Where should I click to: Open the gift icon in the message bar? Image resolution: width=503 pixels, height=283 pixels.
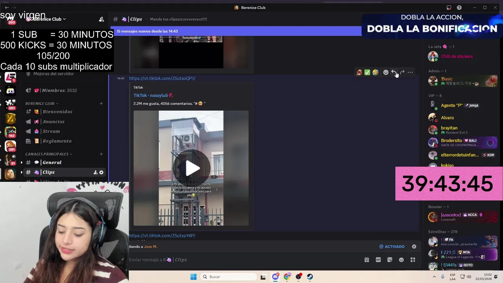[367, 260]
